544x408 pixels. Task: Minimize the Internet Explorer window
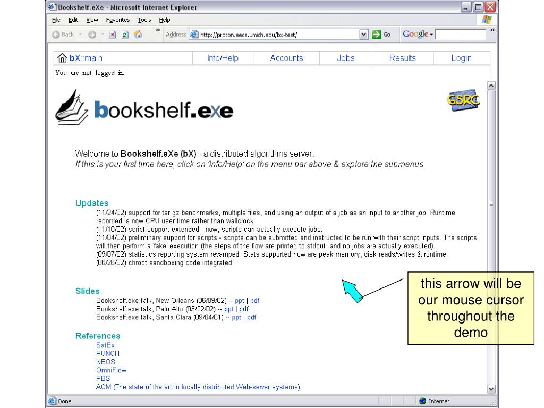[466, 7]
